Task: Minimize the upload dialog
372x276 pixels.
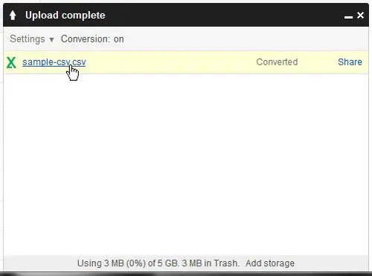Action: 348,17
